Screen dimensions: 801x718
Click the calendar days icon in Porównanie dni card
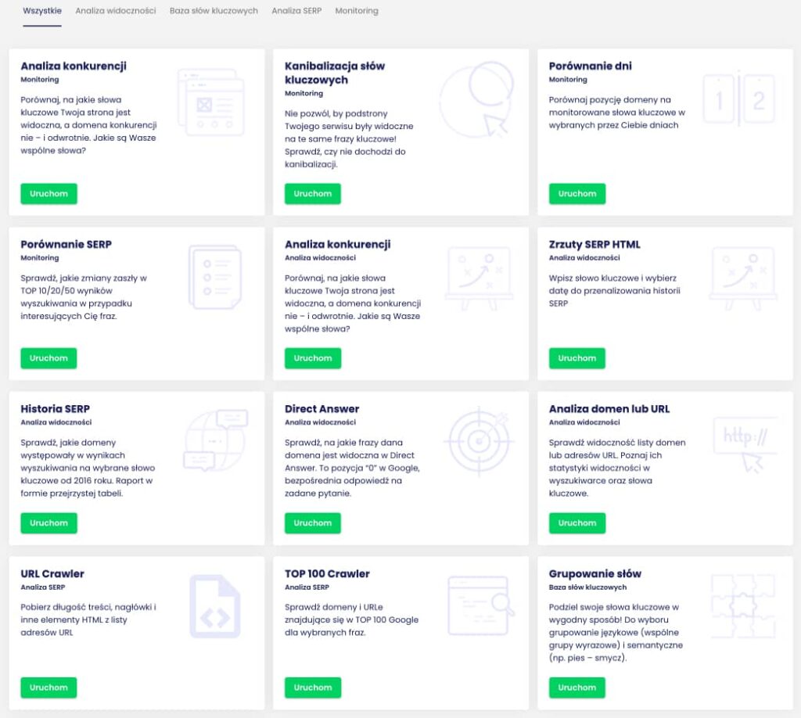point(738,100)
